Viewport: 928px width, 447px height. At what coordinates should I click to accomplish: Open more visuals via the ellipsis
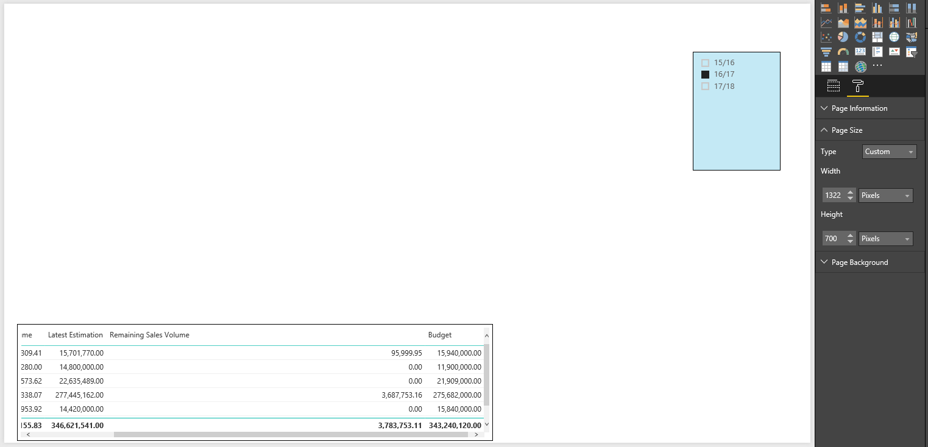point(877,65)
